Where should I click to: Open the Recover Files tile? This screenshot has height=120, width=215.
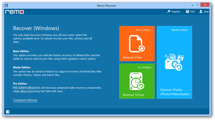point(137,43)
